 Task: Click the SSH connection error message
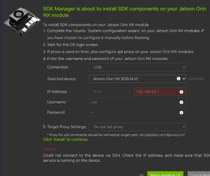click(x=126, y=158)
